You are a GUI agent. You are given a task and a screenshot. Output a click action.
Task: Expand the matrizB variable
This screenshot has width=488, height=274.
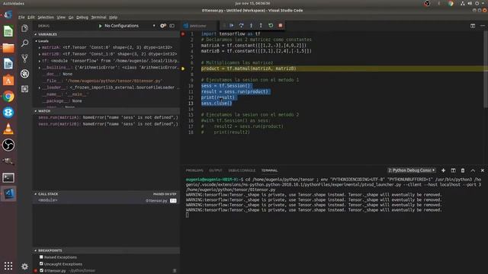[40, 54]
